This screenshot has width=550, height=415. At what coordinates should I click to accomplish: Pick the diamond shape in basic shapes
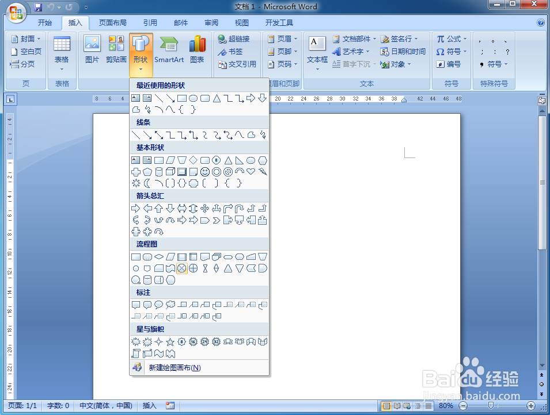194,160
